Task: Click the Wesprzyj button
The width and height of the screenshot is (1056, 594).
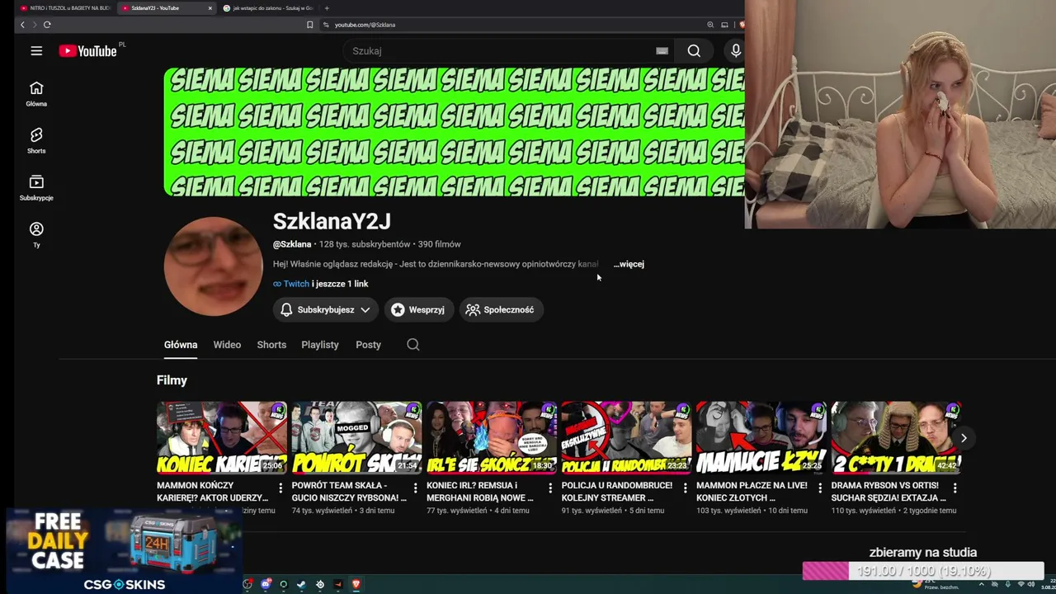Action: 418,310
